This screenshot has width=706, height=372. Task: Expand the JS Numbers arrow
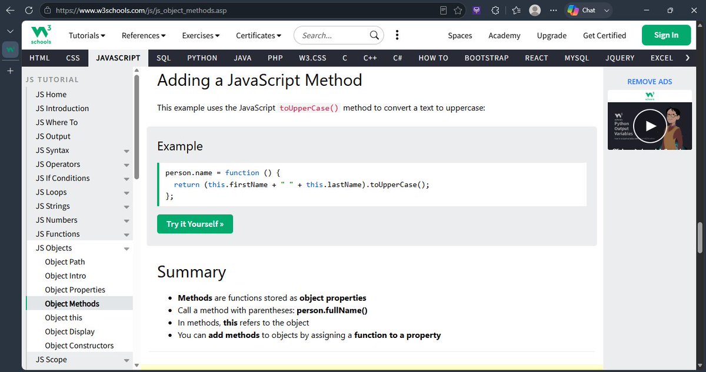(x=126, y=221)
